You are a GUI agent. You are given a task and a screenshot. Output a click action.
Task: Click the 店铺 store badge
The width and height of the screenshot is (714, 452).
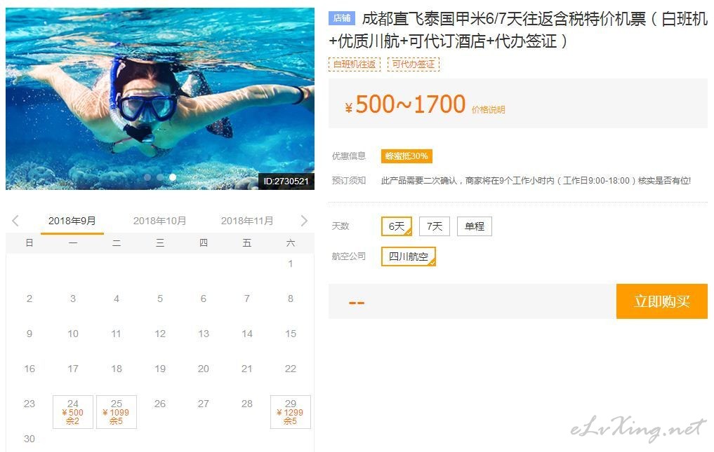click(341, 18)
